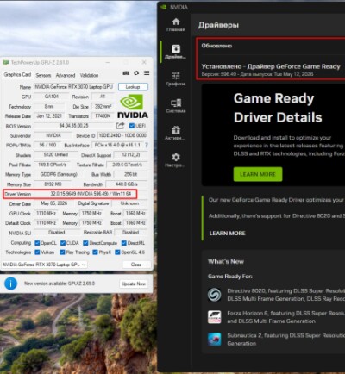
Task: Click the 'Game Ready For:' label
Action: coord(230,277)
